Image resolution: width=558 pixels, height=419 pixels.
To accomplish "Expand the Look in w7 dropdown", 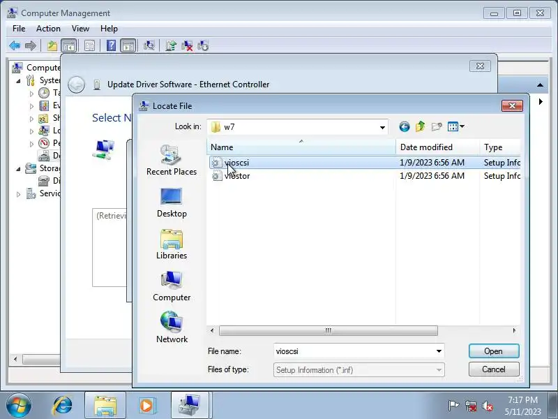I will (382, 127).
